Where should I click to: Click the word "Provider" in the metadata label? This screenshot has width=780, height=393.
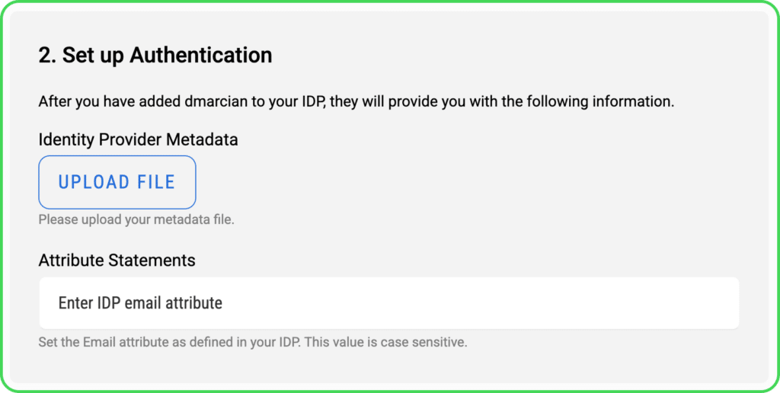click(129, 140)
